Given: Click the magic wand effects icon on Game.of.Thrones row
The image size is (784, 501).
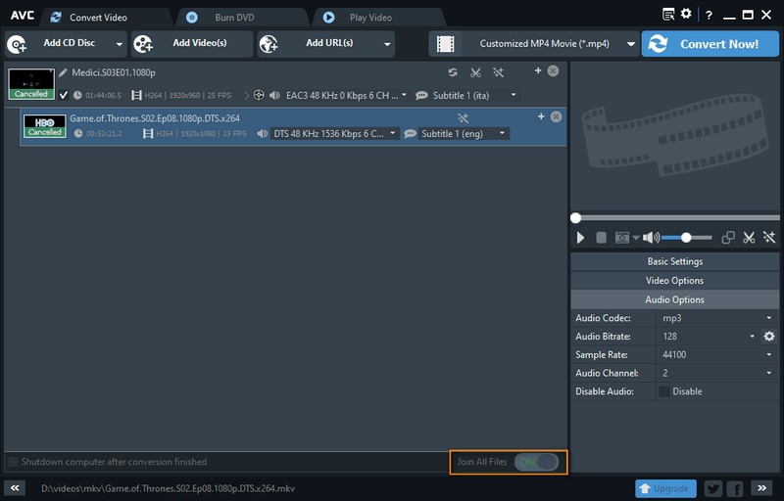Looking at the screenshot, I should (x=464, y=117).
